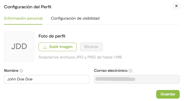Click the info icon next to Nombre
Screen dimensions: 184x101
[21, 71]
